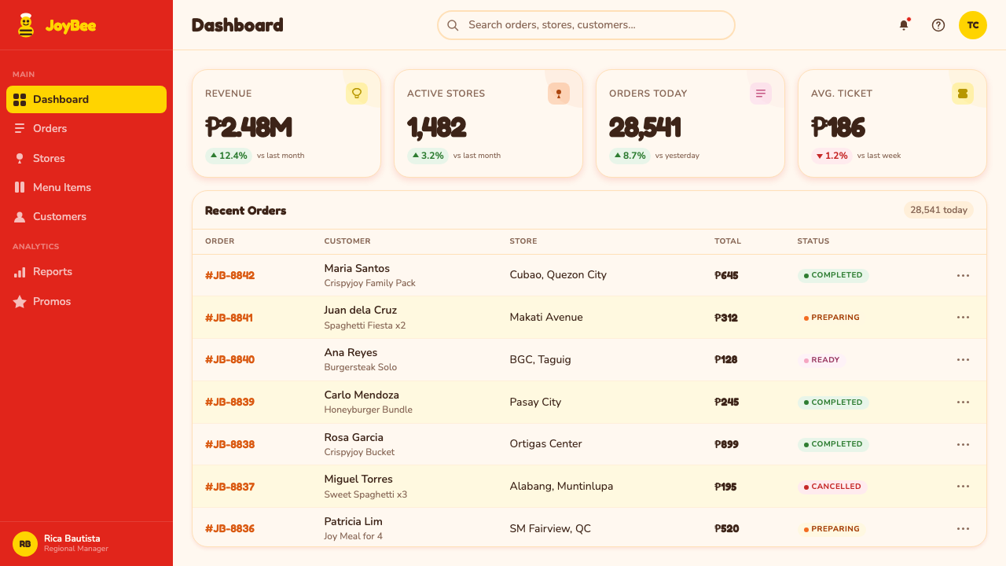Screen dimensions: 1006x566
Task: Click the 12.4% revenue change badge
Action: (229, 156)
